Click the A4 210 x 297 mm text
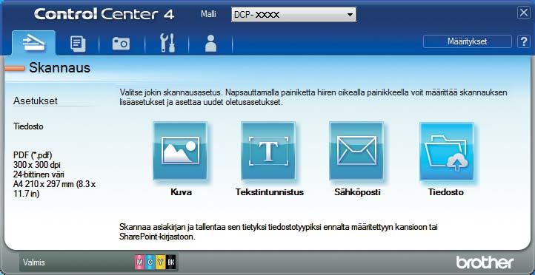This screenshot has width=535, height=275. coord(55,189)
